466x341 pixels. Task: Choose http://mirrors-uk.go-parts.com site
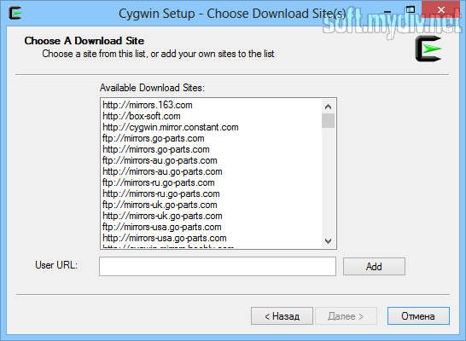coord(162,216)
